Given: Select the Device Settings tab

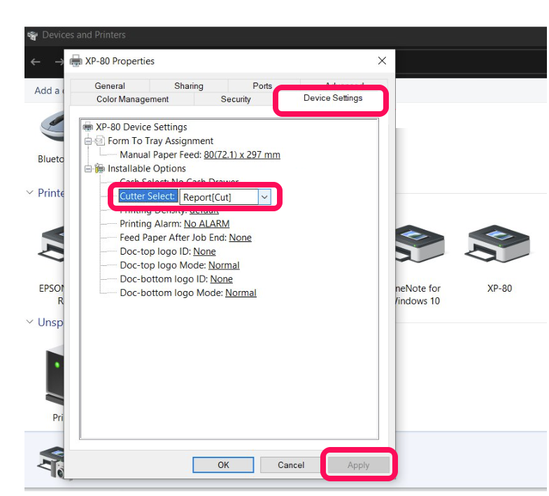Looking at the screenshot, I should point(333,98).
